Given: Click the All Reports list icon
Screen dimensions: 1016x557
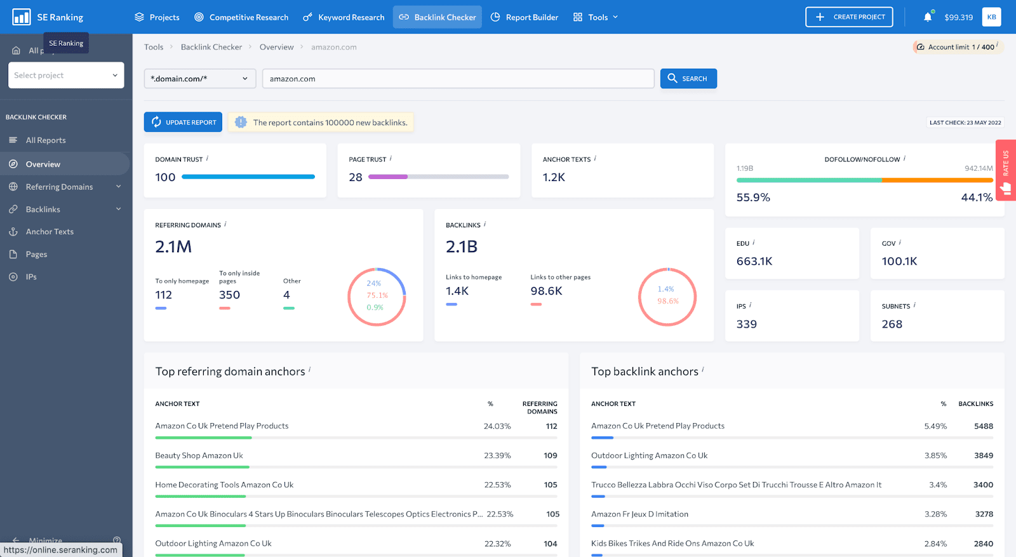Looking at the screenshot, I should [13, 140].
